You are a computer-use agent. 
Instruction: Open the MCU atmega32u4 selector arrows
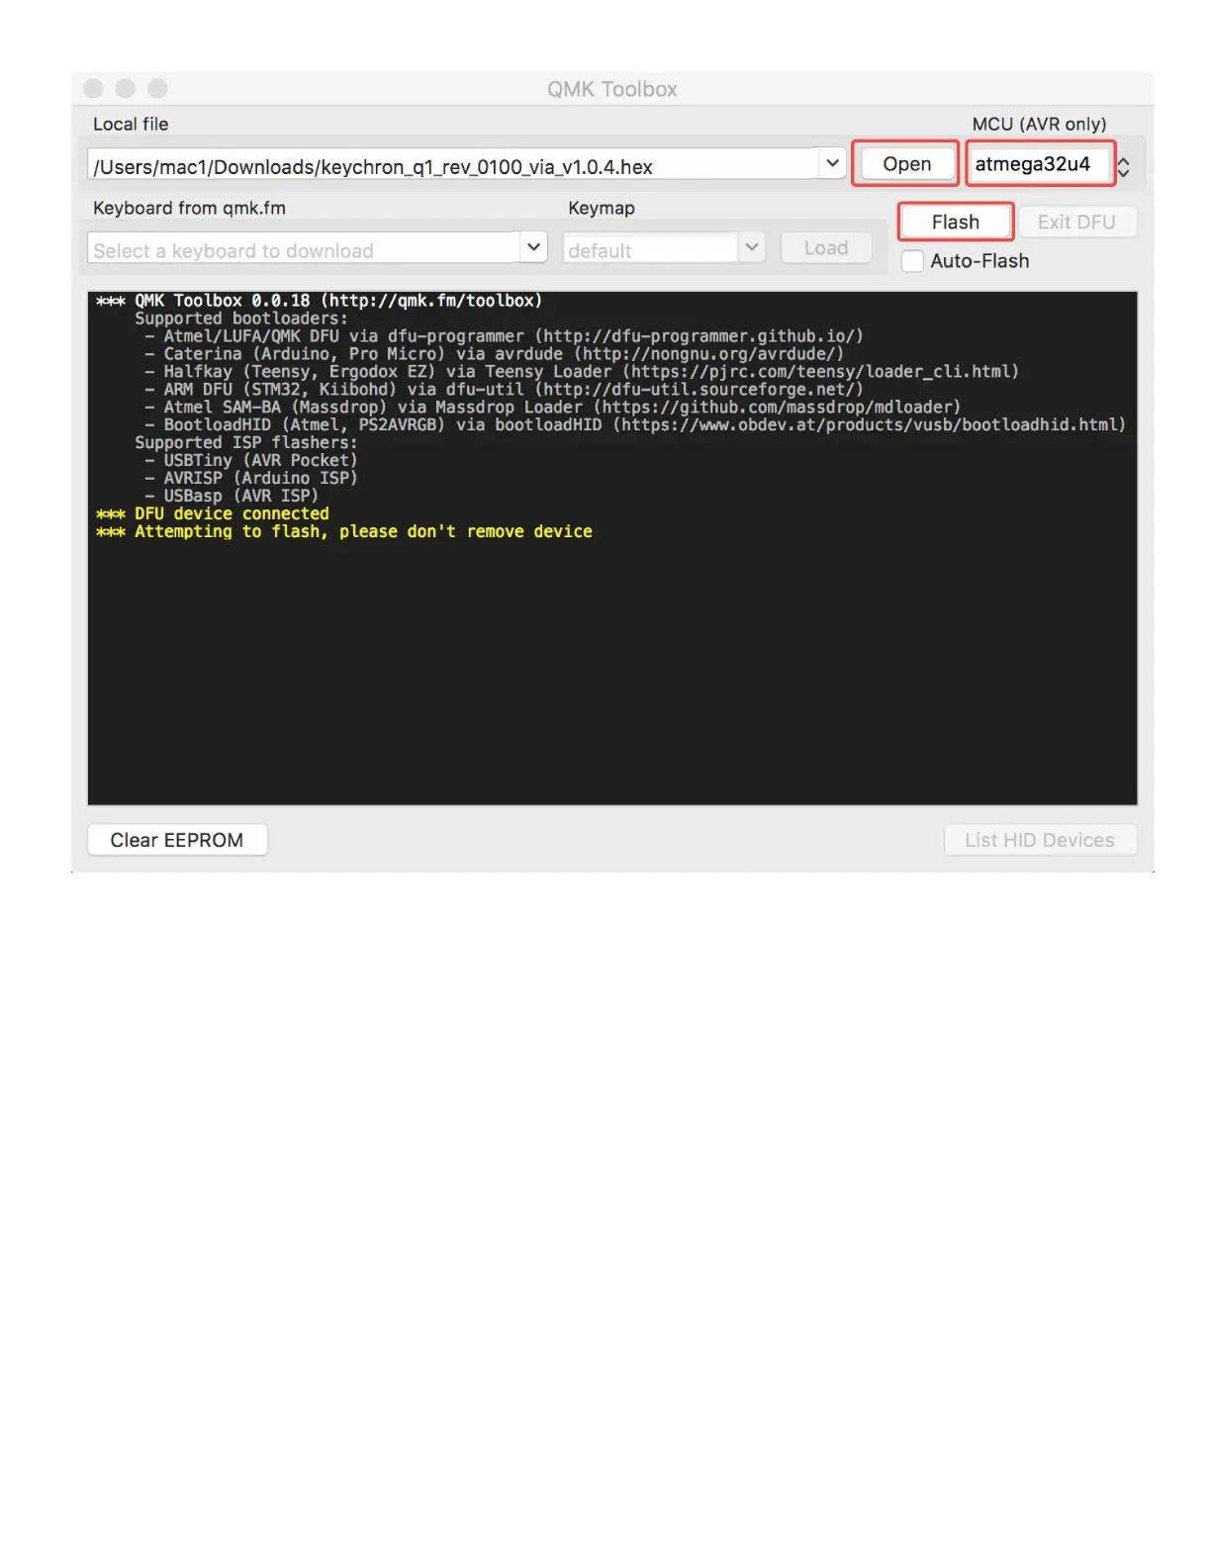[1124, 167]
